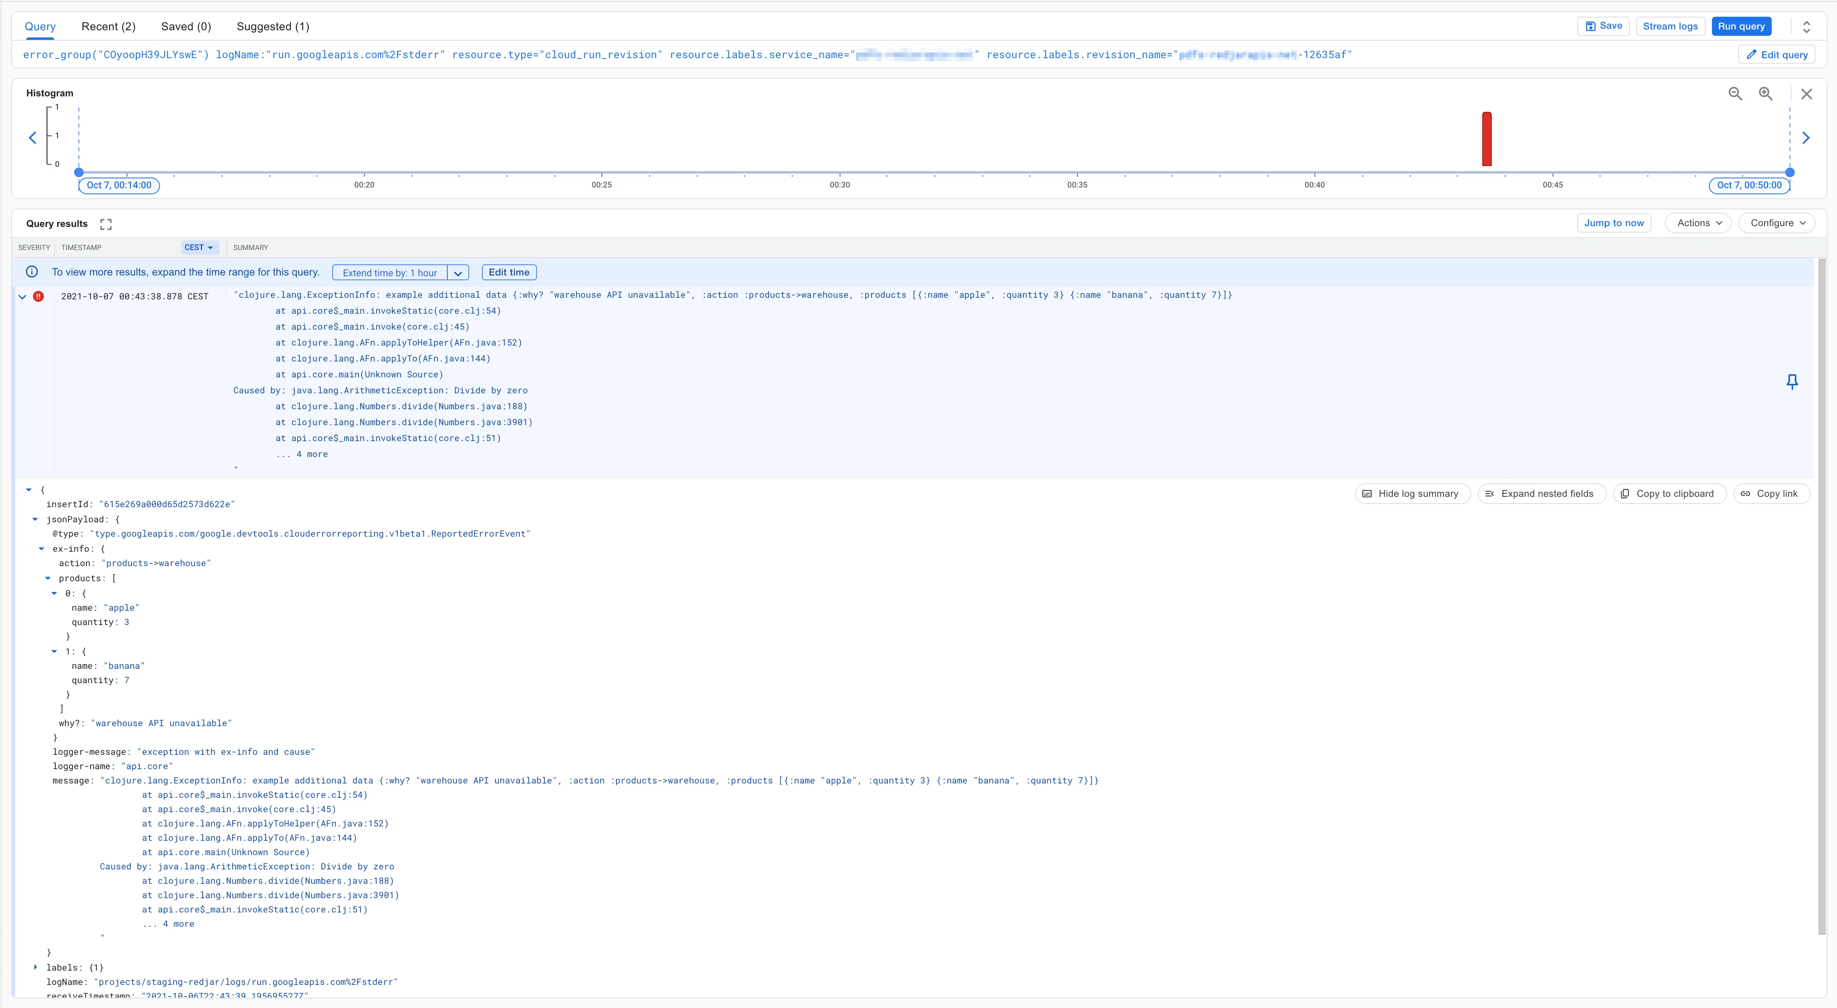Zoom out the histogram time range
1837x1008 pixels.
1735,94
